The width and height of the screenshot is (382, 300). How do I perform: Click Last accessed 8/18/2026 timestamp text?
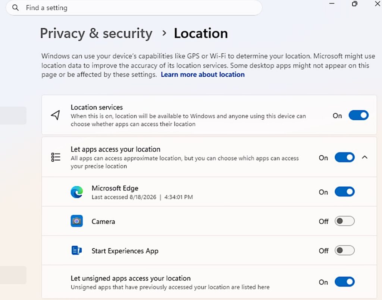tap(142, 197)
